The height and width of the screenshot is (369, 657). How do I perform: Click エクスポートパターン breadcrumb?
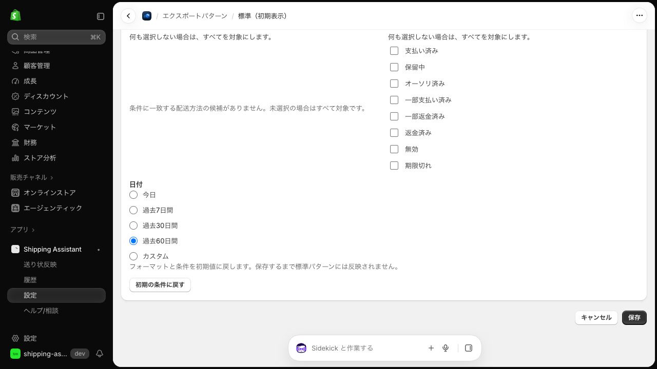[195, 16]
